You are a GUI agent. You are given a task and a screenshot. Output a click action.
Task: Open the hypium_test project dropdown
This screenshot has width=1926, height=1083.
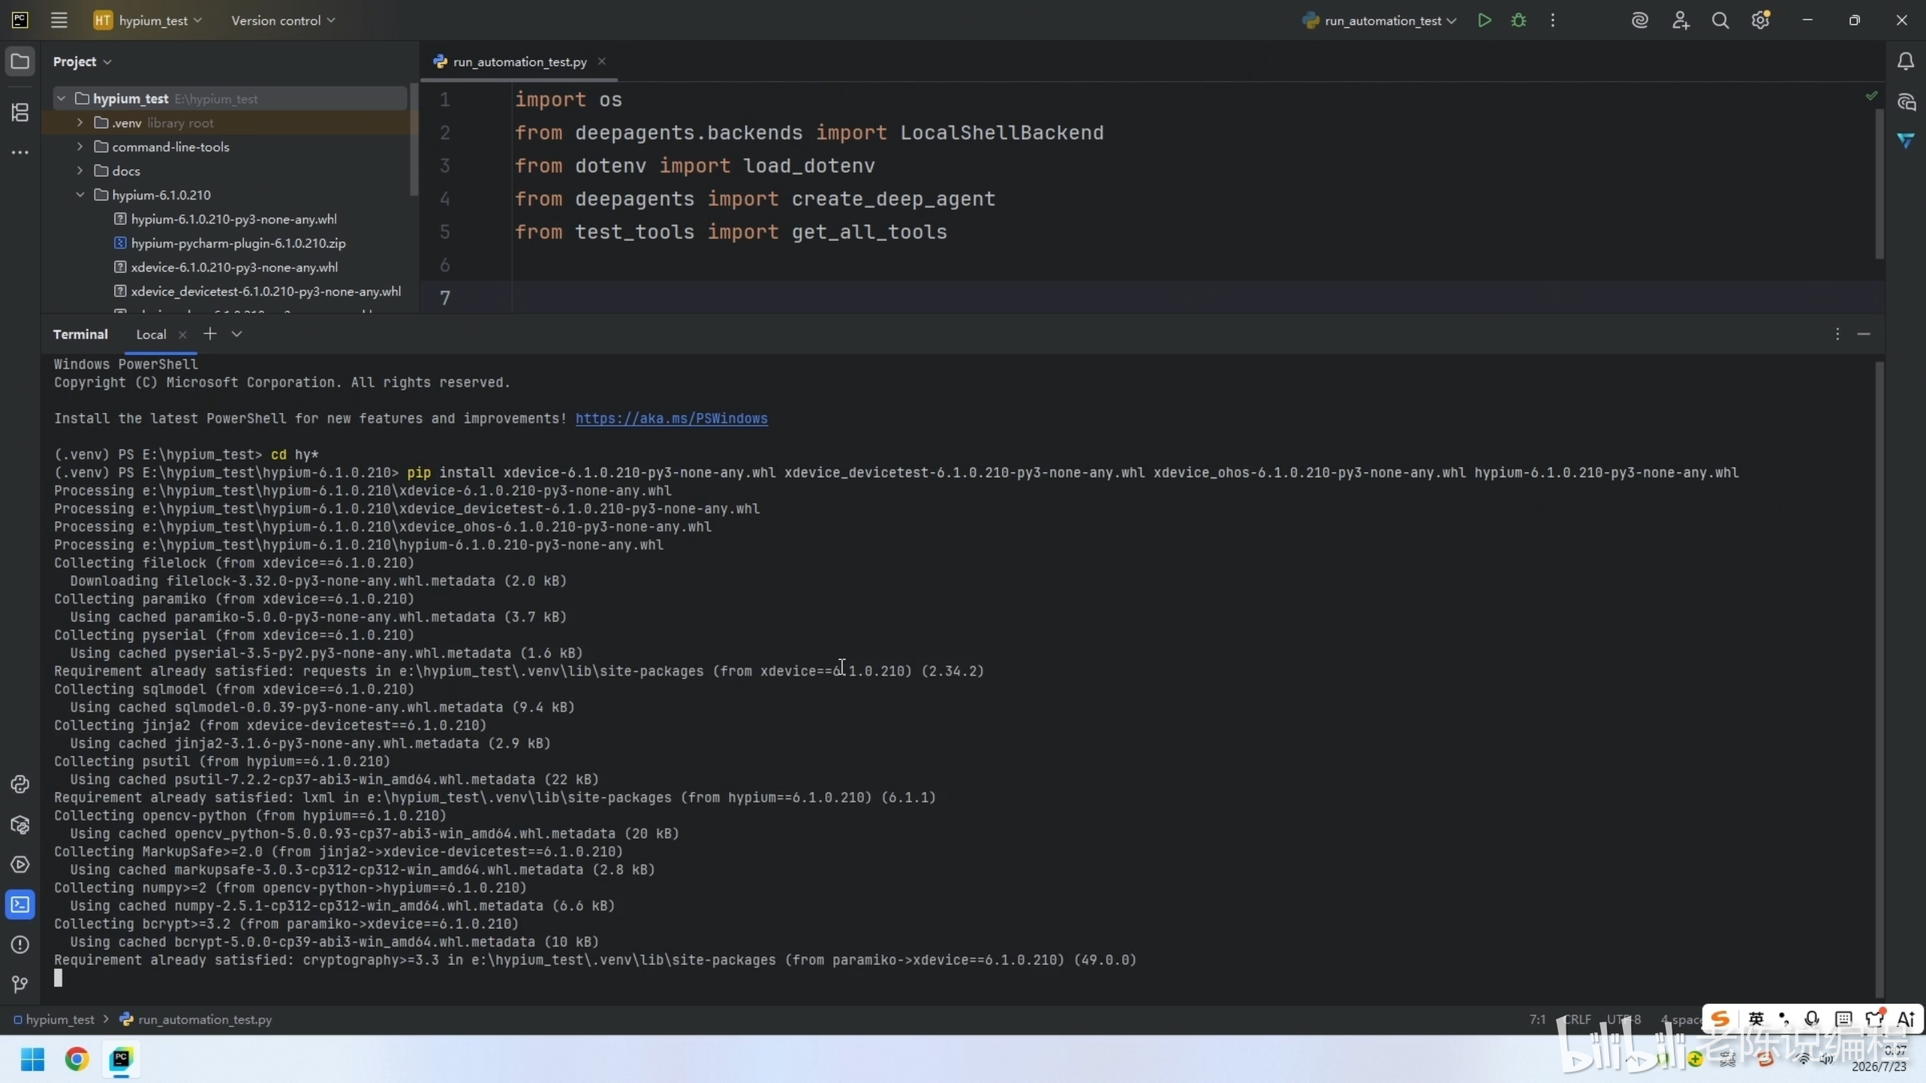click(x=147, y=20)
